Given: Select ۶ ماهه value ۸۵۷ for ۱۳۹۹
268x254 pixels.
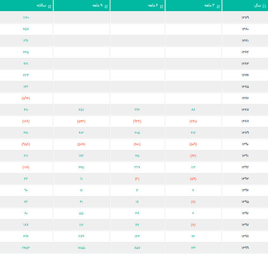Looking at the screenshot, I should coord(137,248).
